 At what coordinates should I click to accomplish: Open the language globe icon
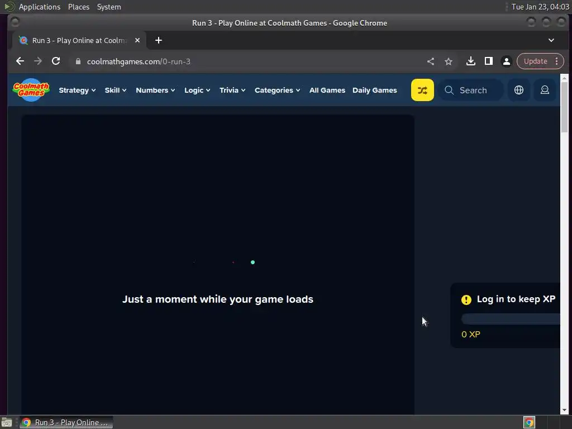pos(518,90)
